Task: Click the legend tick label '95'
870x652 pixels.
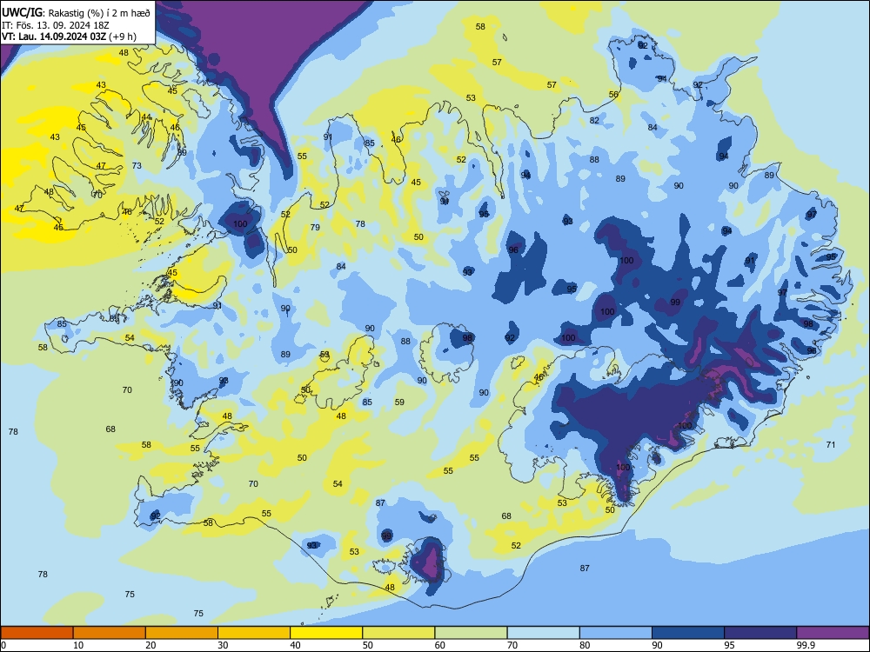Action: point(730,645)
